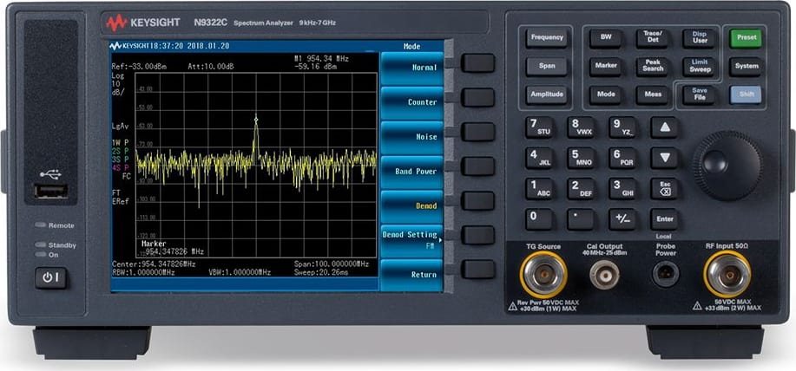This screenshot has width=796, height=371.
Task: Push the physical softkey beside Demod
Action: 477,201
